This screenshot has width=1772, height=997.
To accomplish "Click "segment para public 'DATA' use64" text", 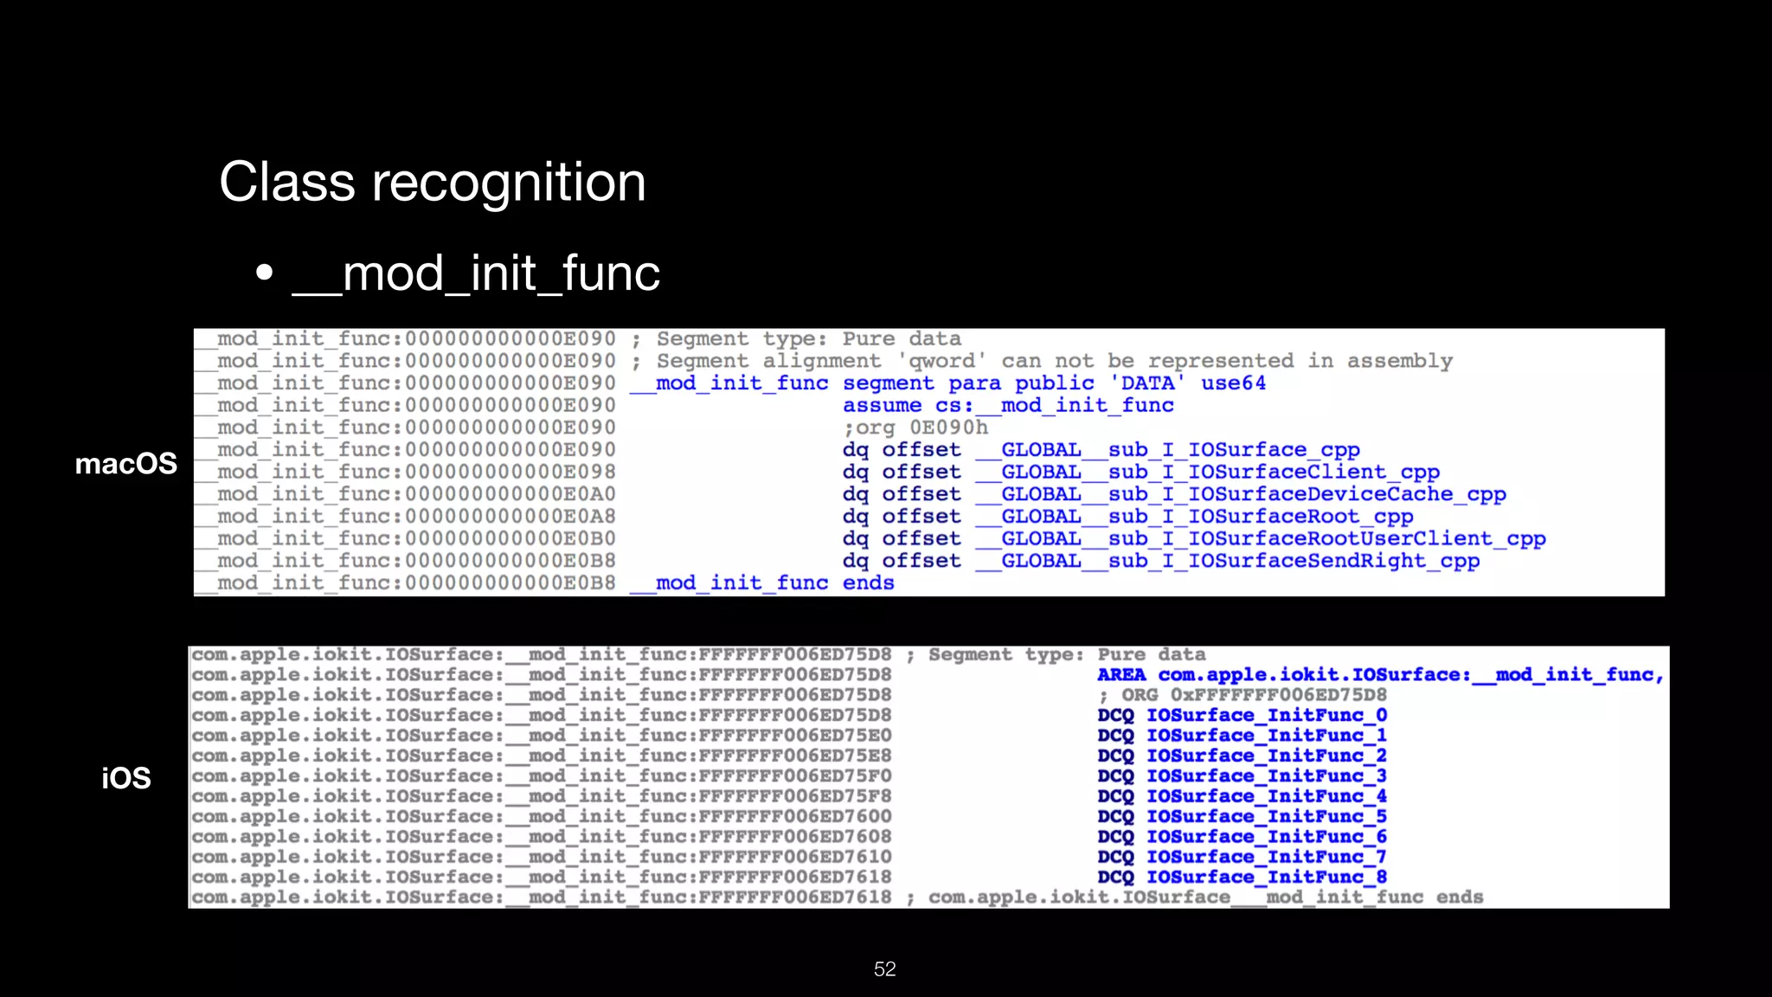I will 1054,383.
